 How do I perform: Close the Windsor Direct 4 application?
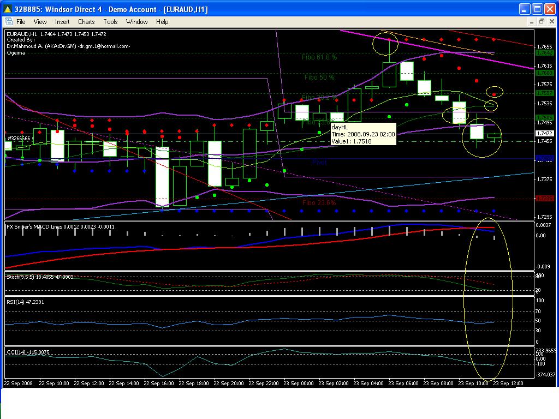[550, 9]
